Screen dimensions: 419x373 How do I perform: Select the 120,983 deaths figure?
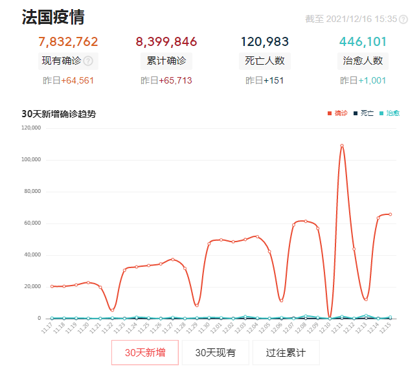point(265,41)
